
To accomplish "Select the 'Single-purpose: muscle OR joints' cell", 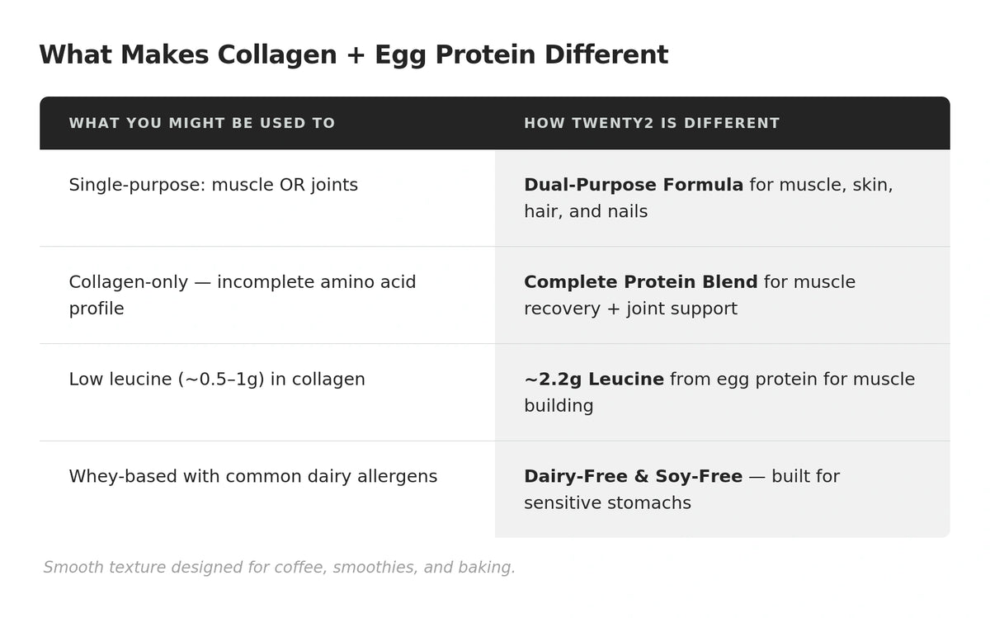I will 213,185.
